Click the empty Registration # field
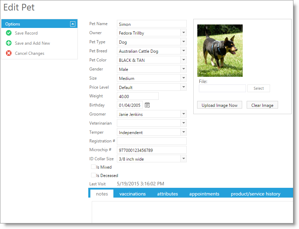This screenshot has height=229, width=299. [x=152, y=141]
